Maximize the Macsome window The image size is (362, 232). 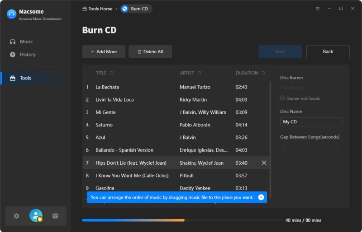coord(341,9)
